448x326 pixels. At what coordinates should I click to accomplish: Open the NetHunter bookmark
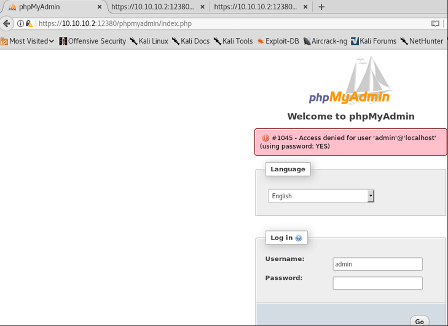[x=422, y=41]
